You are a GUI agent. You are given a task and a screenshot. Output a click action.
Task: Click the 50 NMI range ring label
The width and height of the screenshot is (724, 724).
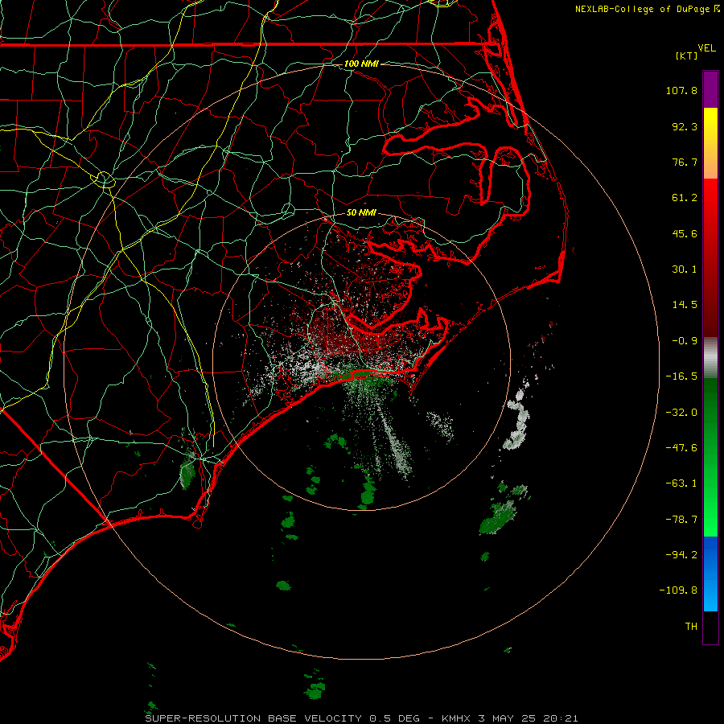(x=361, y=213)
